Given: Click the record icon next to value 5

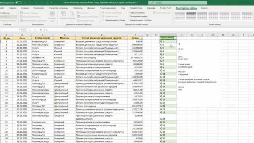Looking at the screenshot, I should (161, 54).
